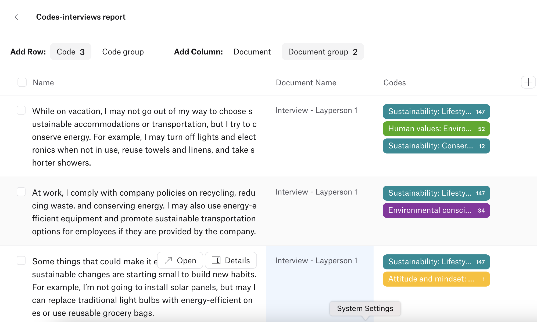537x322 pixels.
Task: Click the Codes column header
Action: pos(394,83)
